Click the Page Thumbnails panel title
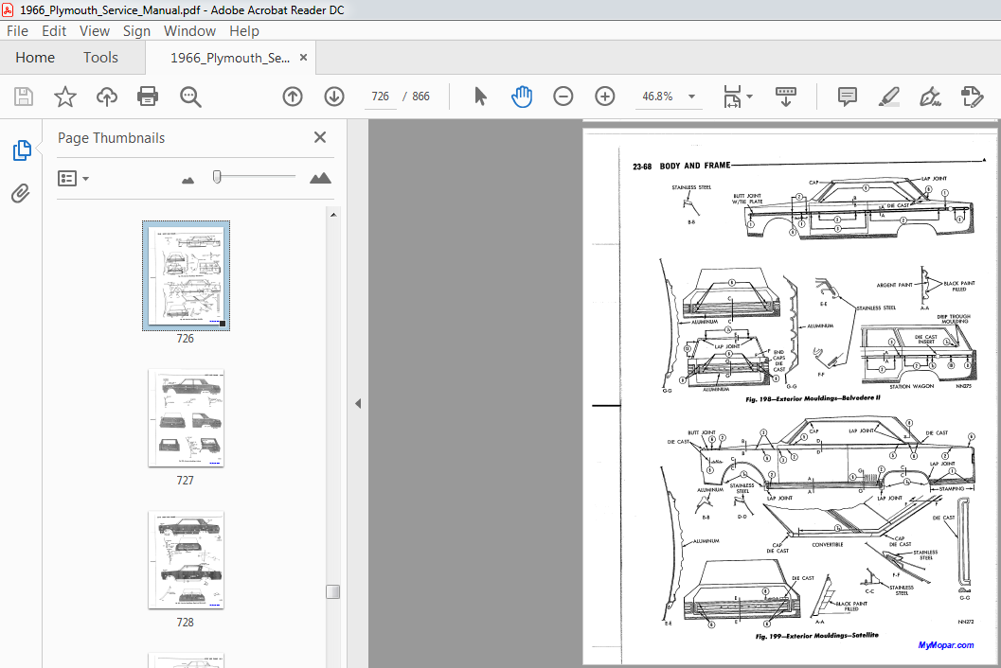This screenshot has width=1001, height=668. point(111,138)
